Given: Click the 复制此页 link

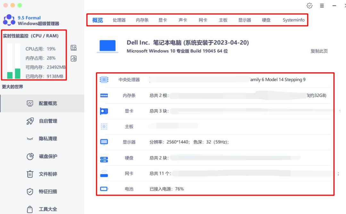Looking at the screenshot, I should click(x=319, y=51).
